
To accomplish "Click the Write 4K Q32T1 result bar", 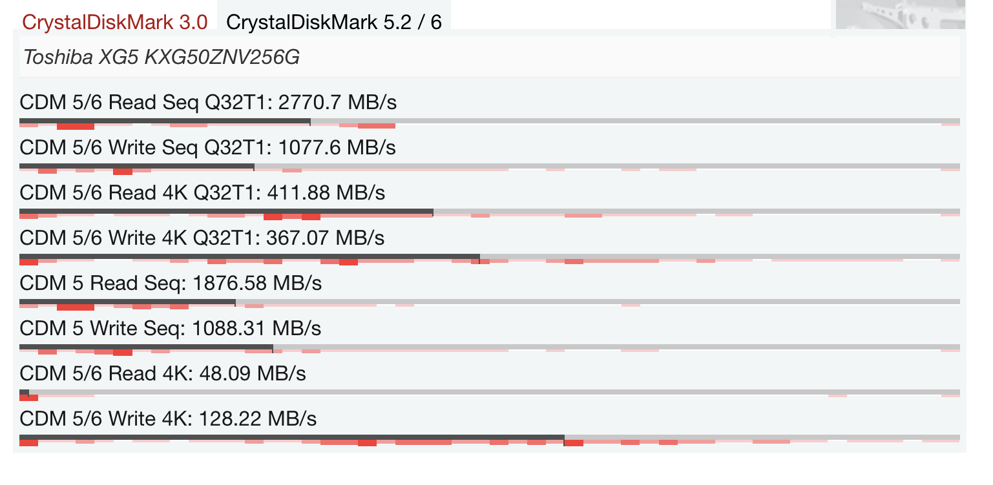I will [490, 258].
